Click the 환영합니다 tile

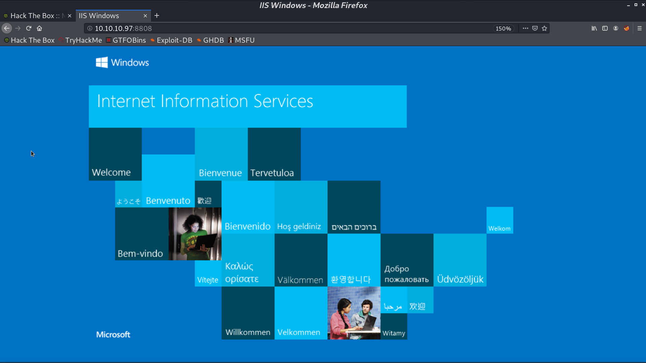(x=354, y=260)
